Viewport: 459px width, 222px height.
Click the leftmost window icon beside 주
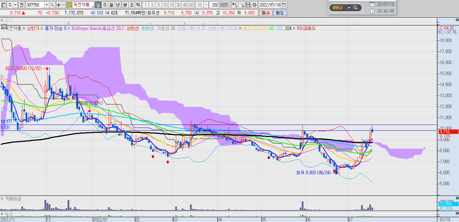click(3, 5)
